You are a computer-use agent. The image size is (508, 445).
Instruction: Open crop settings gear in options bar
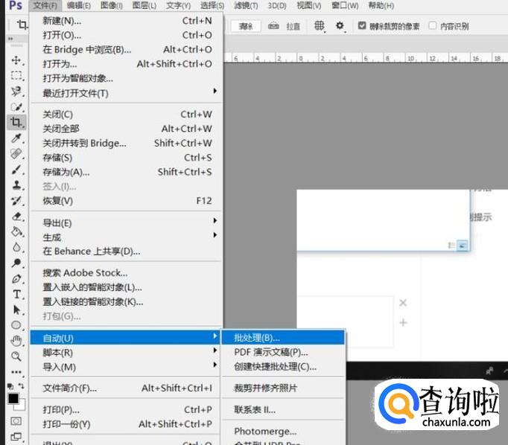pos(340,25)
